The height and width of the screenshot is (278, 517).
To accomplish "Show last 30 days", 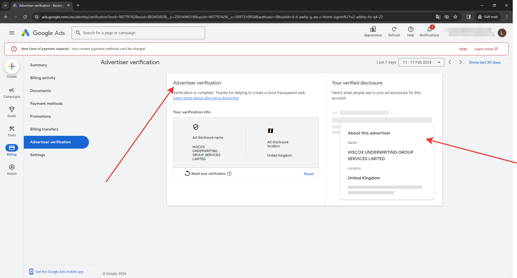I will point(485,62).
